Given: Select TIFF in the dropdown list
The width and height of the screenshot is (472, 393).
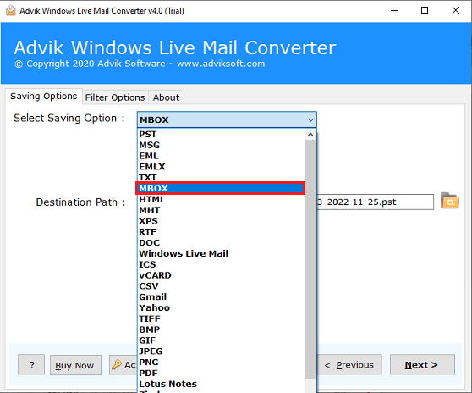Looking at the screenshot, I should (x=222, y=318).
